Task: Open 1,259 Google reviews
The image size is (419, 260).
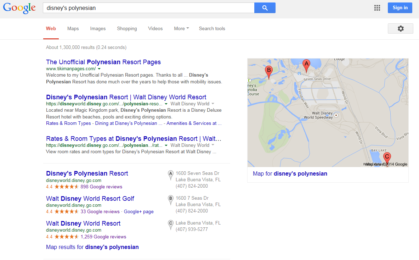Action: [103, 237]
